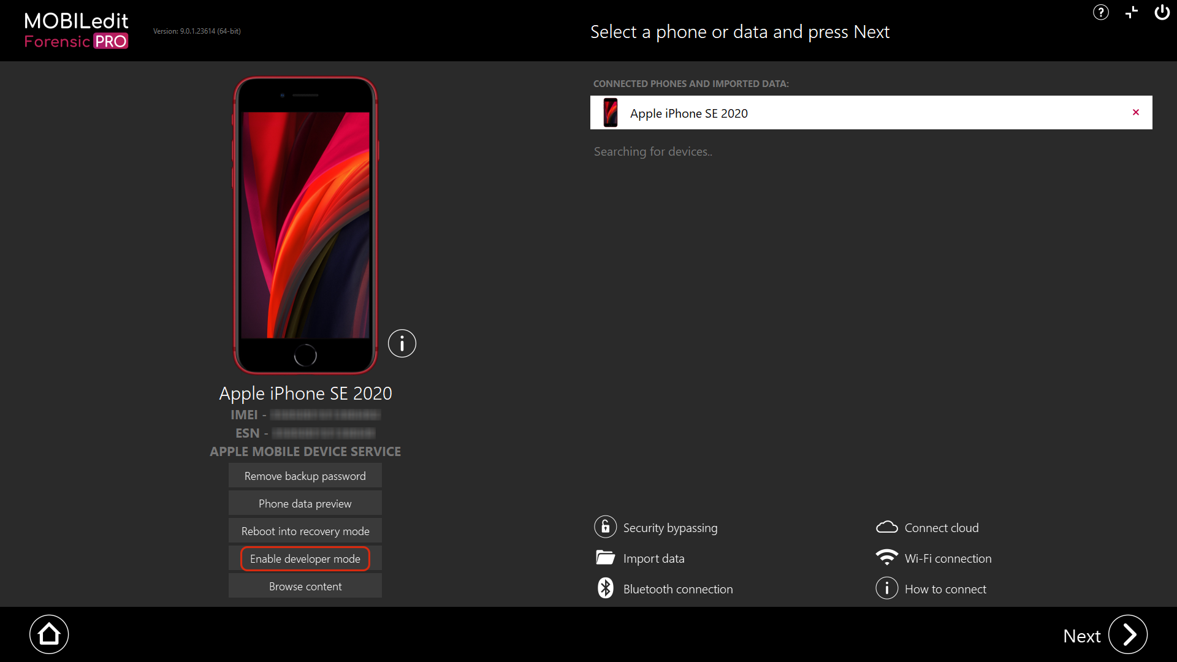Open device info circle beside phone
Screen dimensions: 1177x662
pos(402,343)
